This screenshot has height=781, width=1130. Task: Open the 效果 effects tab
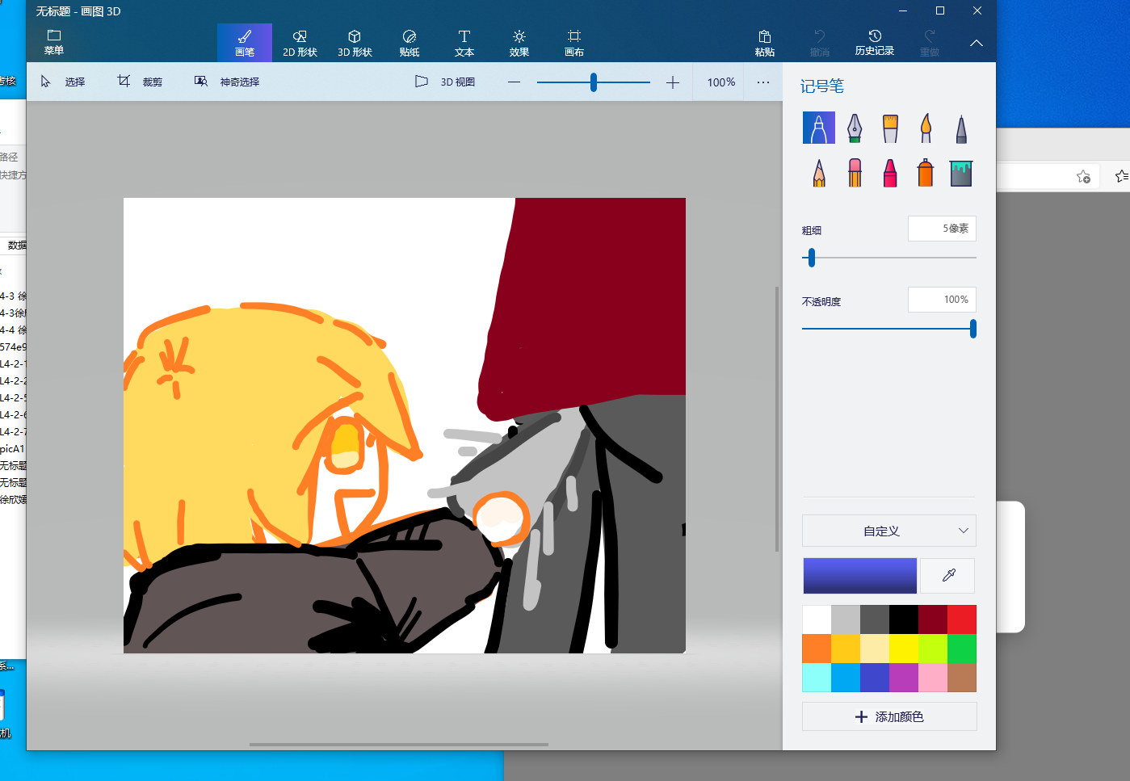[x=519, y=43]
